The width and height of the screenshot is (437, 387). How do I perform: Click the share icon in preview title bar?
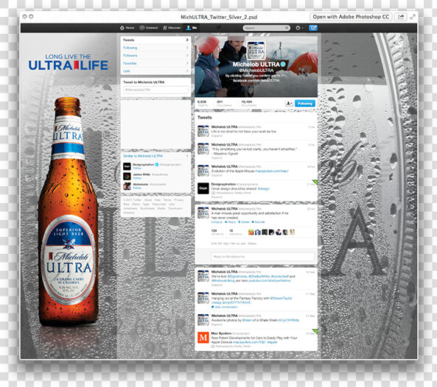tap(400, 17)
